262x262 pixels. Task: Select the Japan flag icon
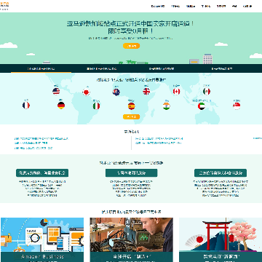[x=86, y=92]
